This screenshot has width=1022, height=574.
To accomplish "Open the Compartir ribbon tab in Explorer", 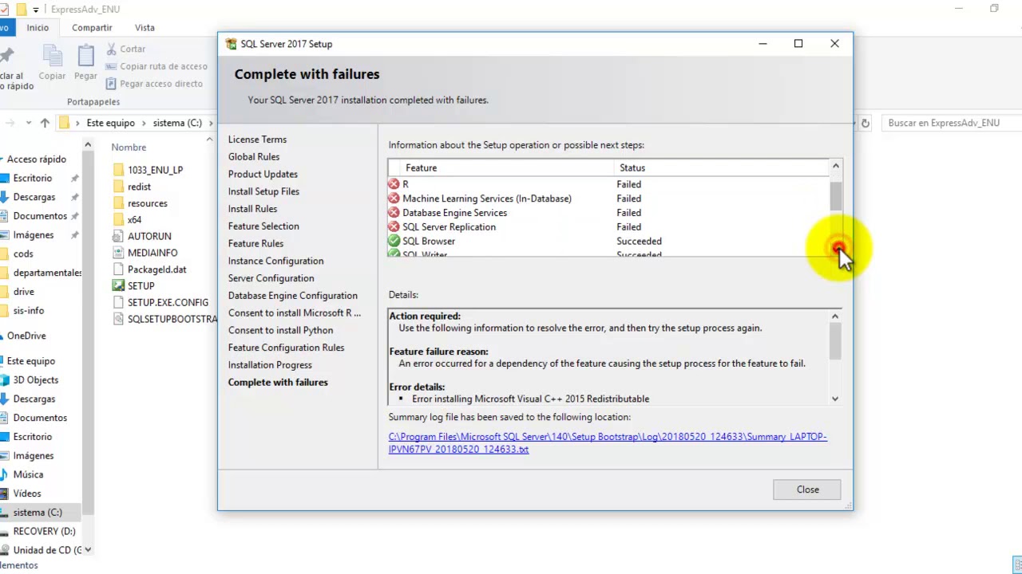I will [92, 27].
